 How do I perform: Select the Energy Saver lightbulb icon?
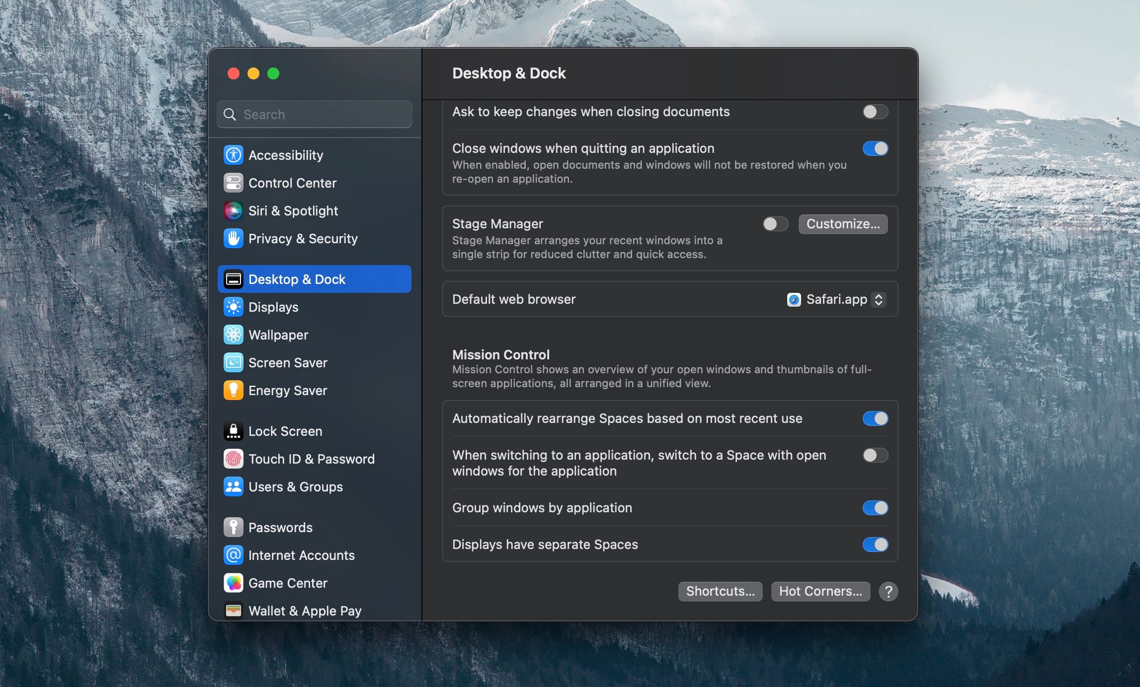point(234,390)
